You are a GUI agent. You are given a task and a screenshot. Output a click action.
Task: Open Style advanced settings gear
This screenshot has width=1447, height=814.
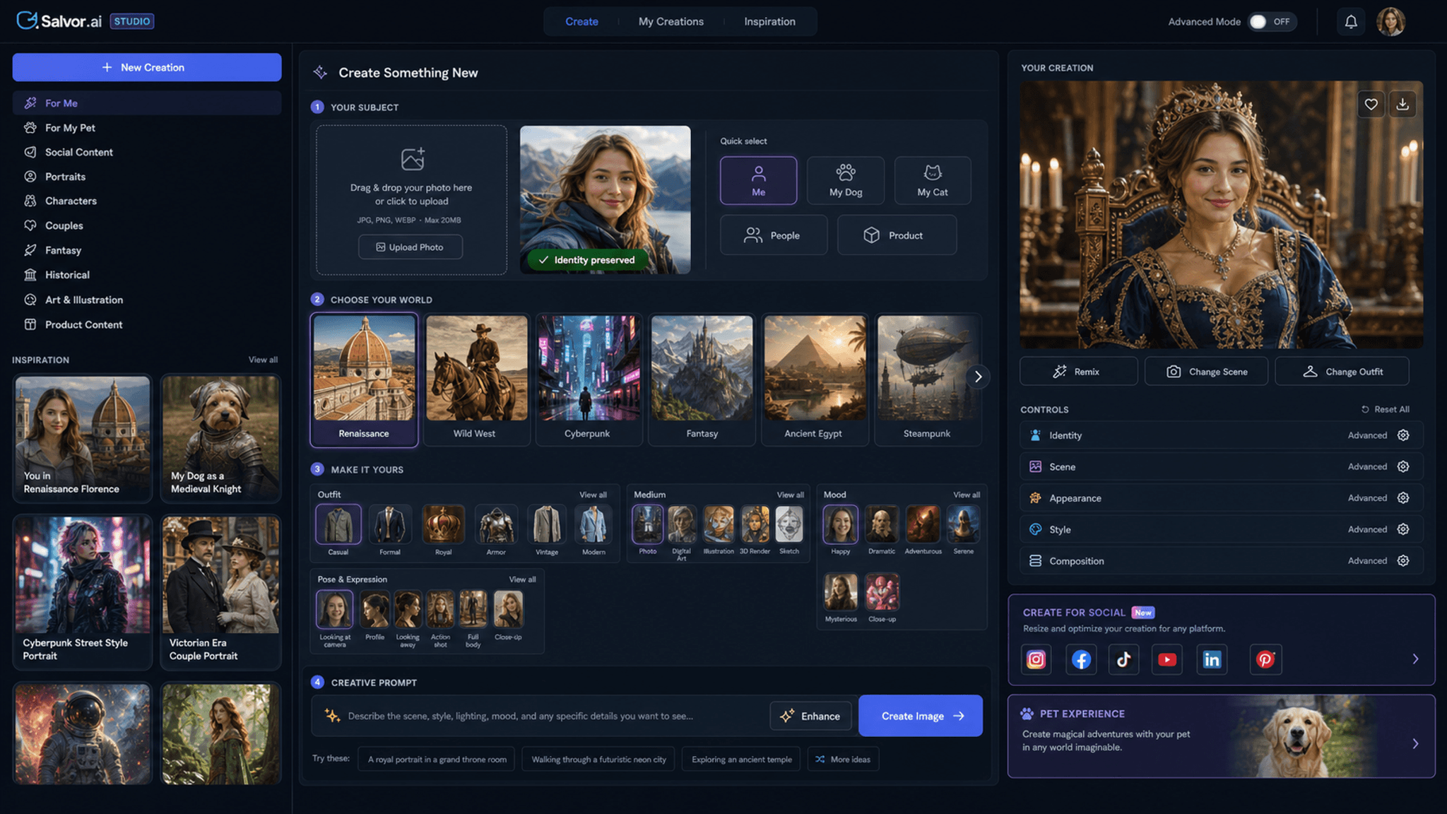click(1403, 529)
